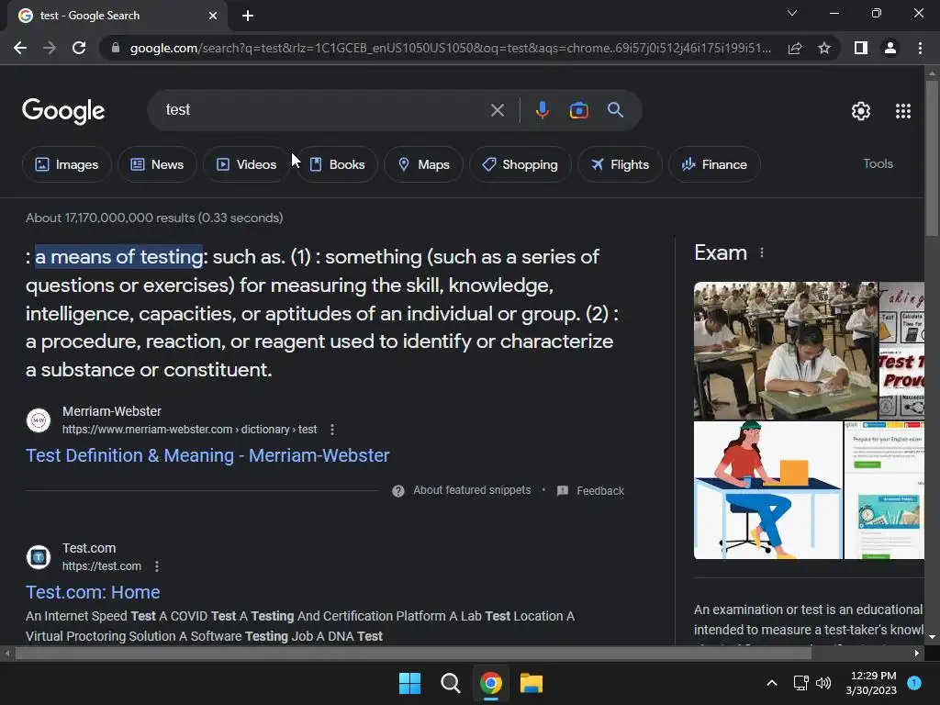This screenshot has width=940, height=705.
Task: Filter results by Images
Action: tap(66, 164)
